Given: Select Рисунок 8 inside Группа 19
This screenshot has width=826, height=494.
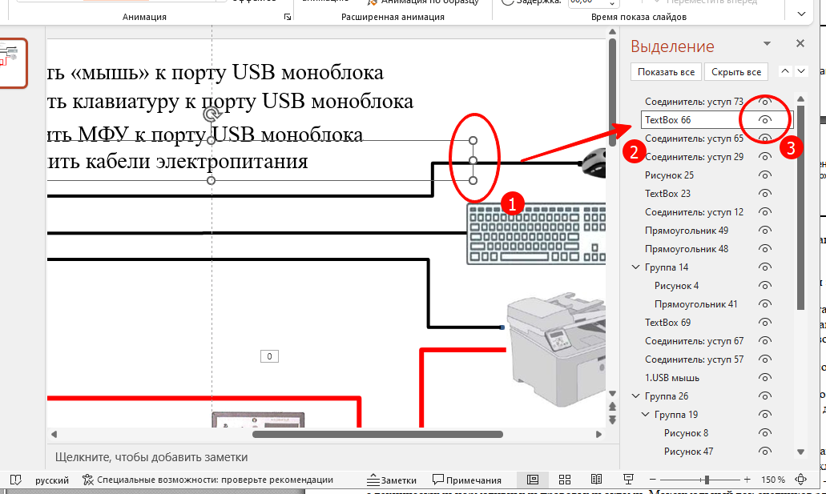Looking at the screenshot, I should point(686,433).
